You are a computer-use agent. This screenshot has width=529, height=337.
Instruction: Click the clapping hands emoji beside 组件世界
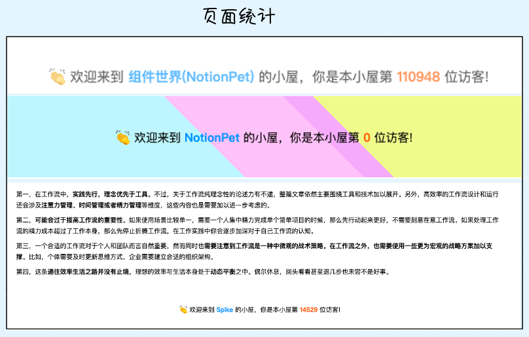pos(57,77)
